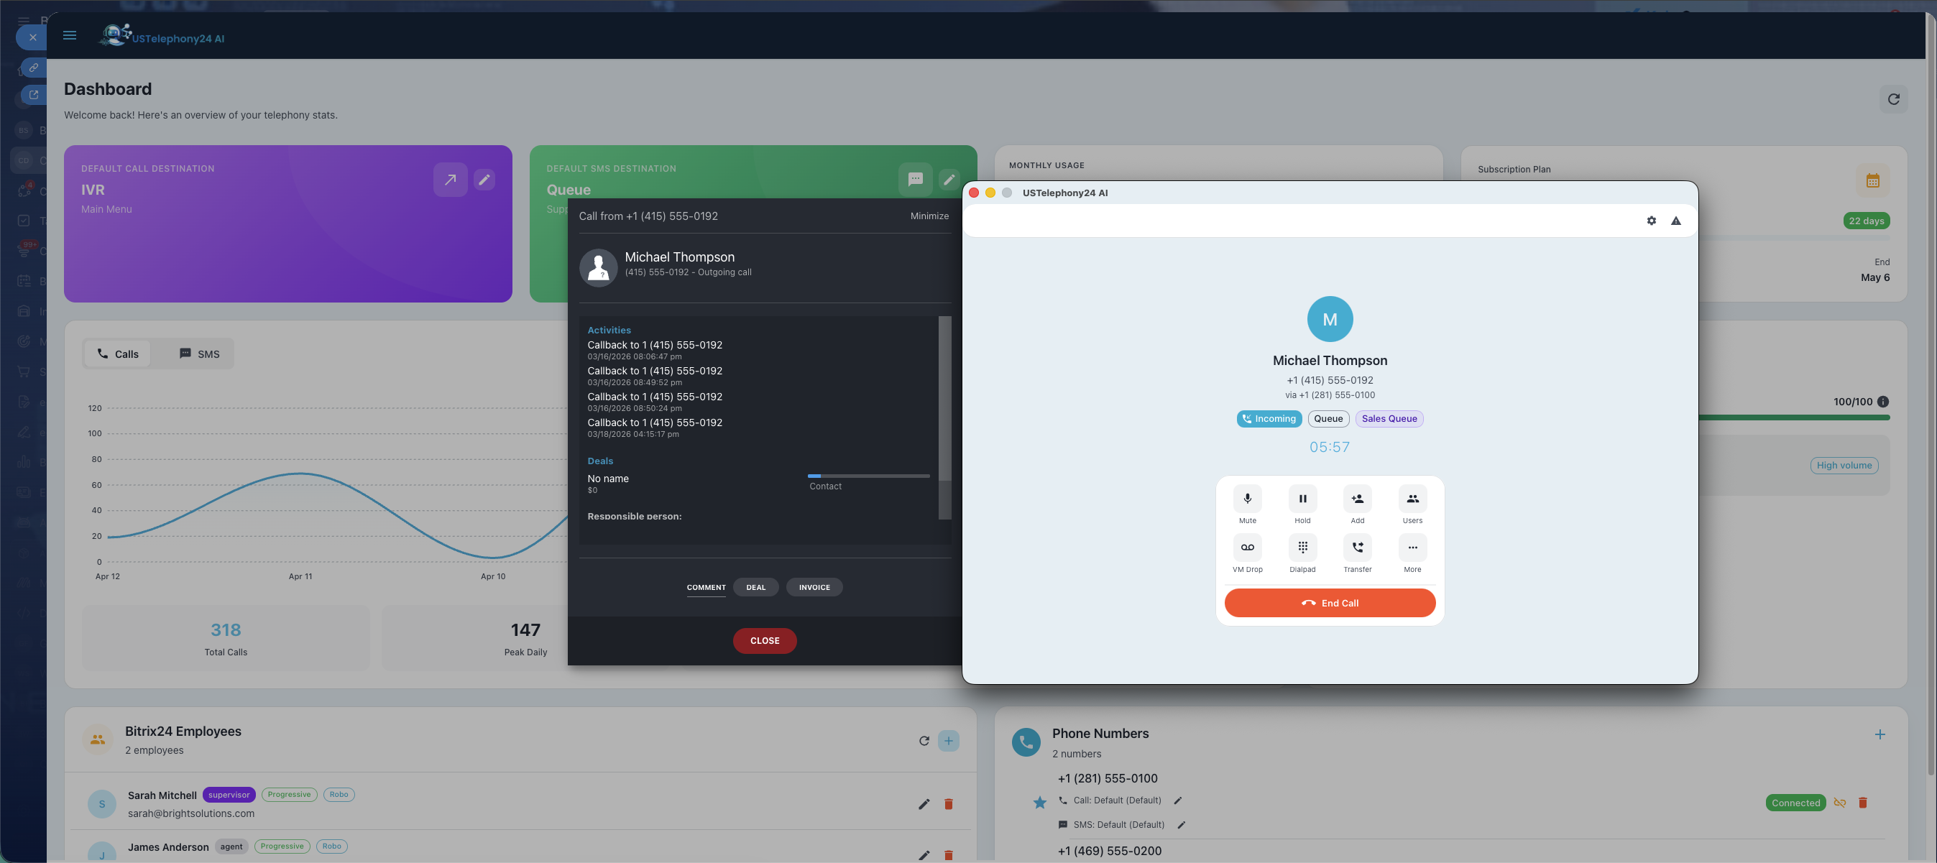Mute the microphone in the call window
The image size is (1937, 863).
(1247, 499)
